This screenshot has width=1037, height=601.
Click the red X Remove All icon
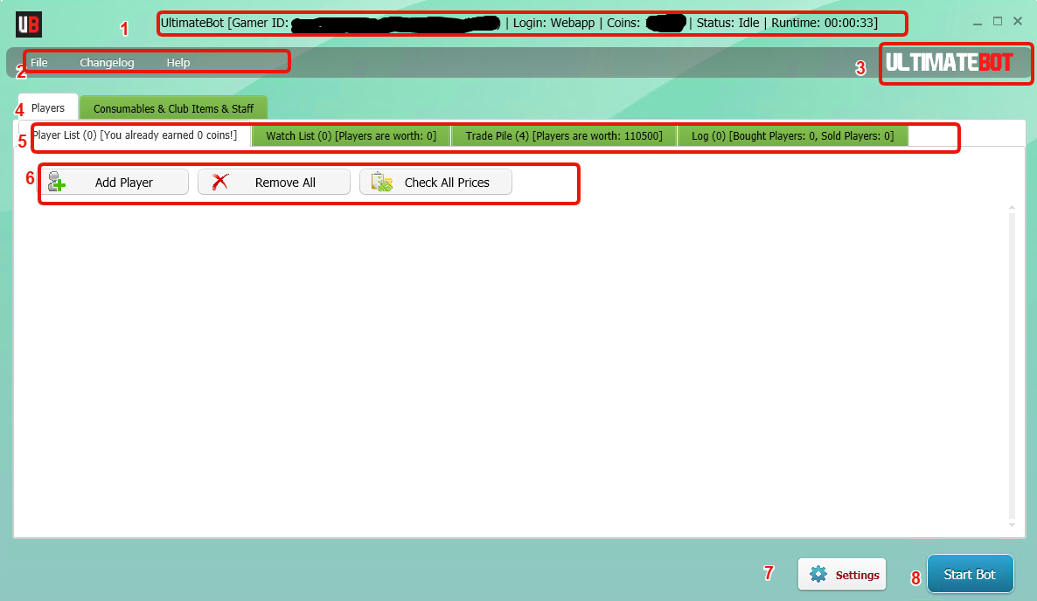220,182
